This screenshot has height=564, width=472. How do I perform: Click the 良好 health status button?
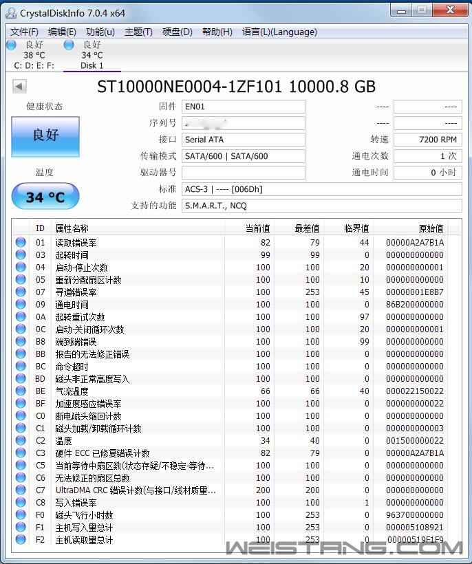click(x=45, y=136)
